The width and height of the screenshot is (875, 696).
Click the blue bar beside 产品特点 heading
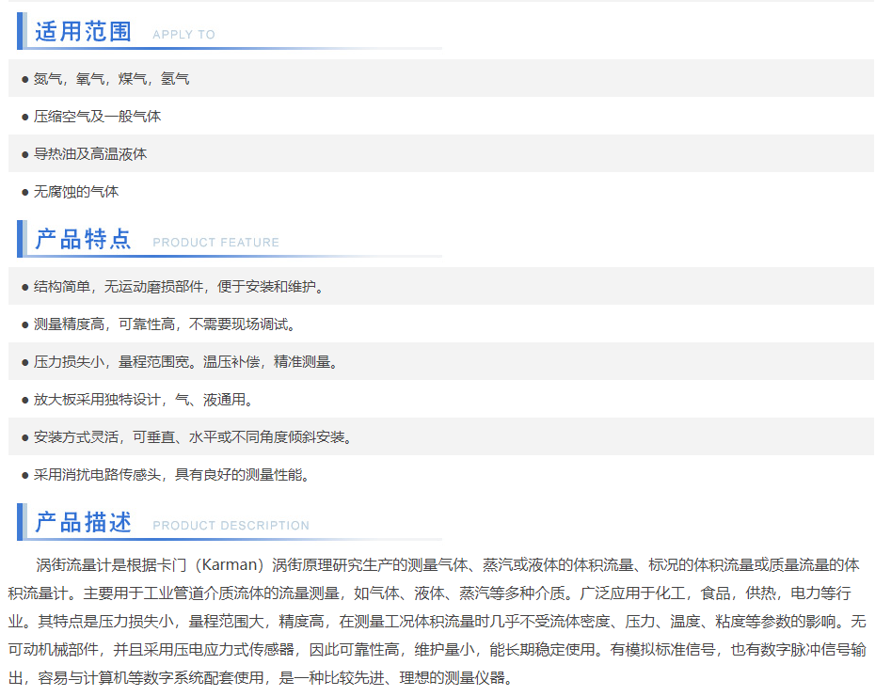[x=20, y=239]
